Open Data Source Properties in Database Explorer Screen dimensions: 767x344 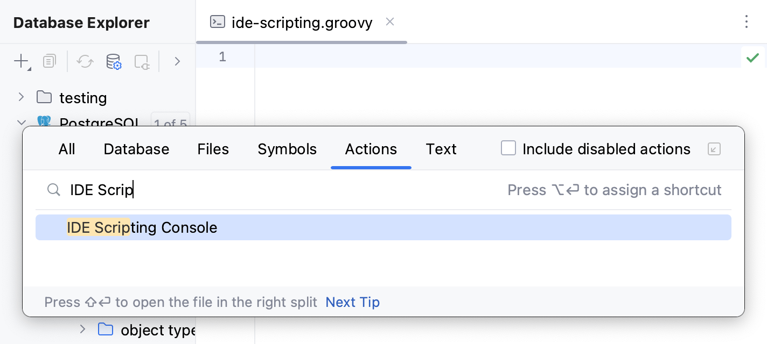[x=114, y=61]
